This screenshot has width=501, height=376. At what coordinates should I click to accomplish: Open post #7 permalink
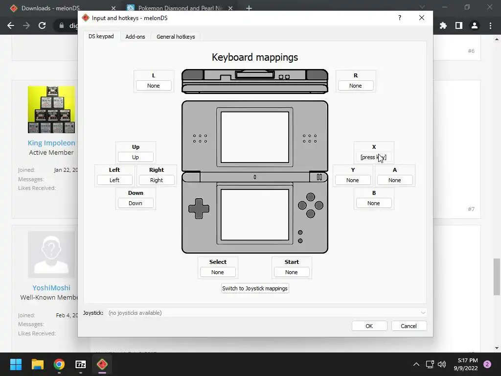[x=471, y=209]
